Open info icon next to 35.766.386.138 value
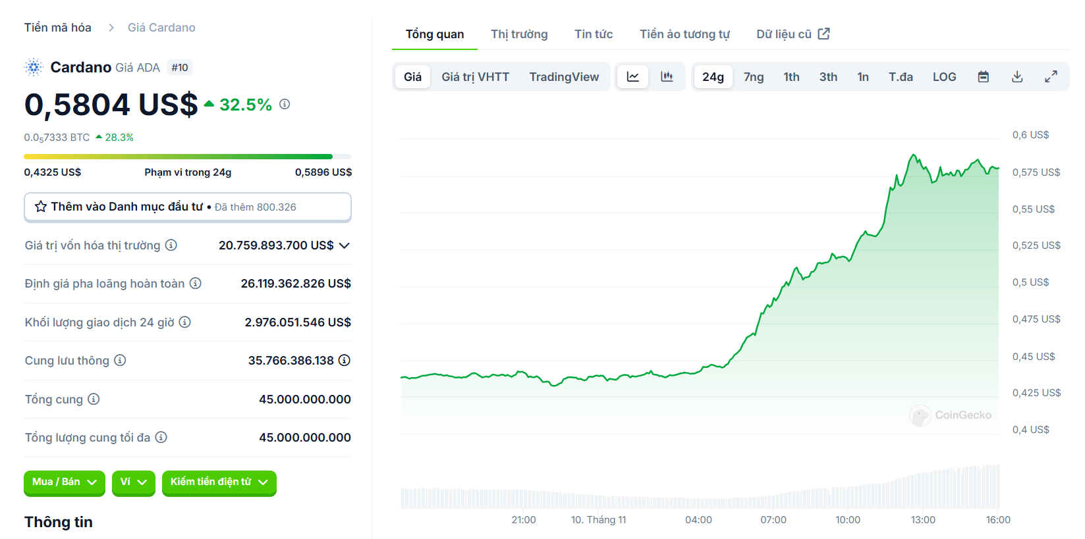The image size is (1085, 539). tap(345, 360)
